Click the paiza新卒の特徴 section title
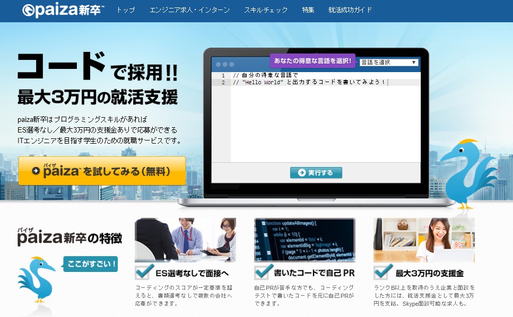513x317 pixels. (69, 237)
